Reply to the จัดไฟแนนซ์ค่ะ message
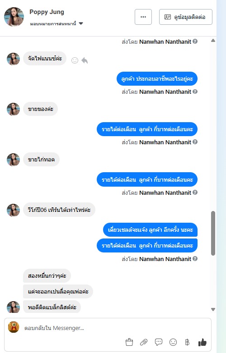 tap(85, 60)
